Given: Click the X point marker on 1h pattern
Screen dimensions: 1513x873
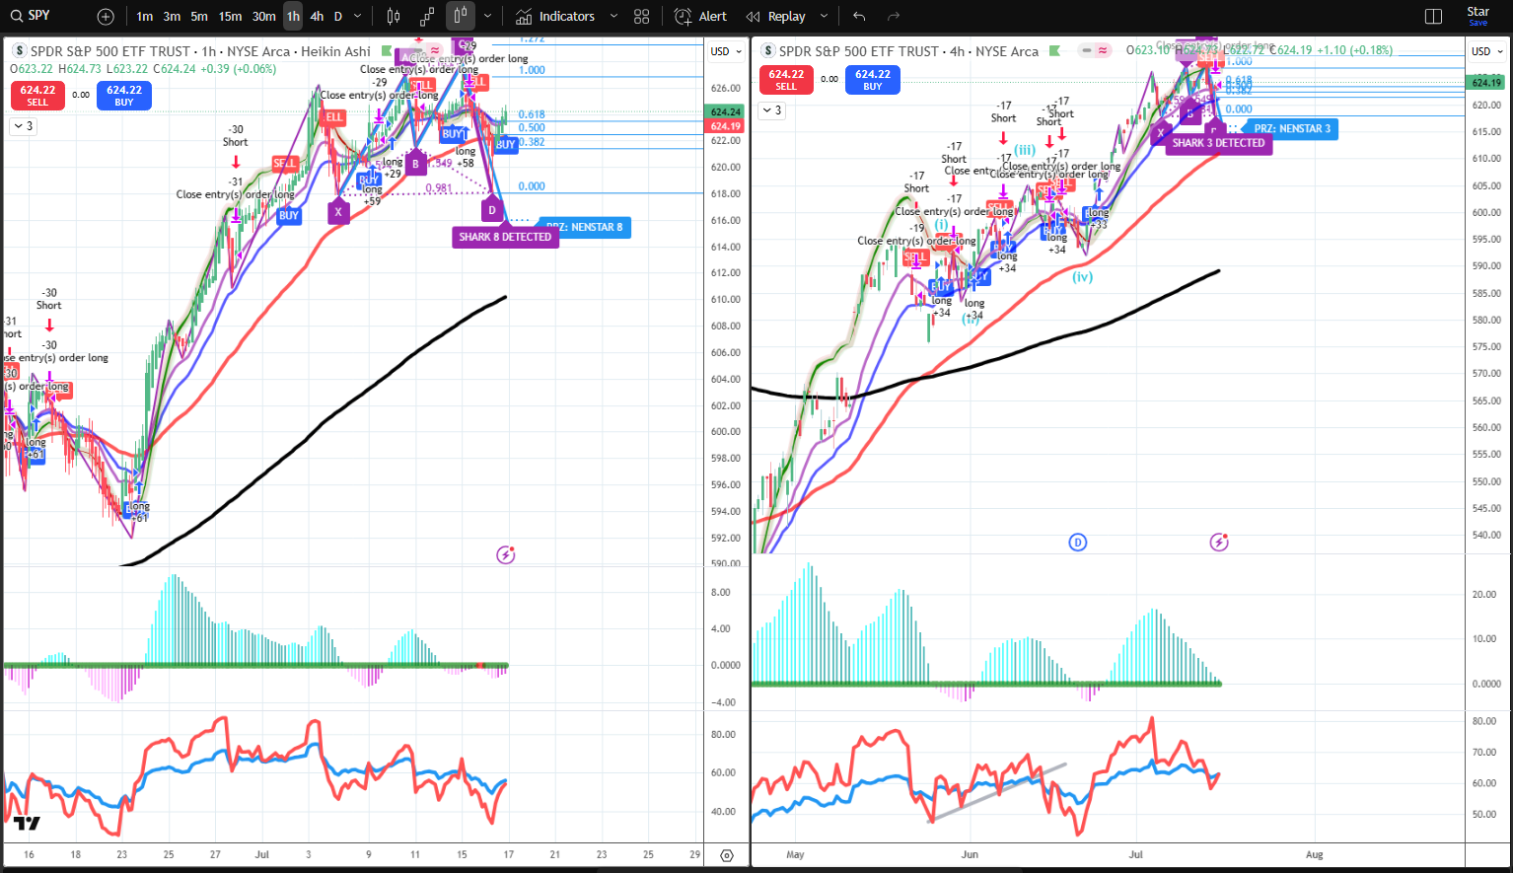Looking at the screenshot, I should tap(338, 212).
